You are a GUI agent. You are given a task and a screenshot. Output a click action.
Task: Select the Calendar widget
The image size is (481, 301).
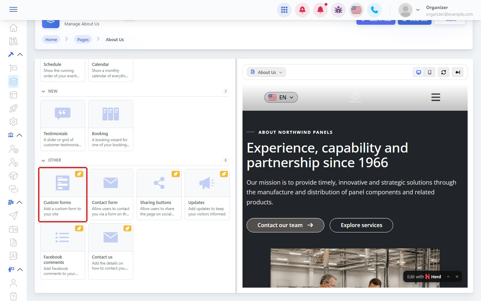click(111, 70)
